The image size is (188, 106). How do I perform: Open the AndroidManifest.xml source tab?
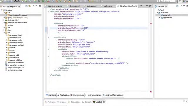(113, 95)
